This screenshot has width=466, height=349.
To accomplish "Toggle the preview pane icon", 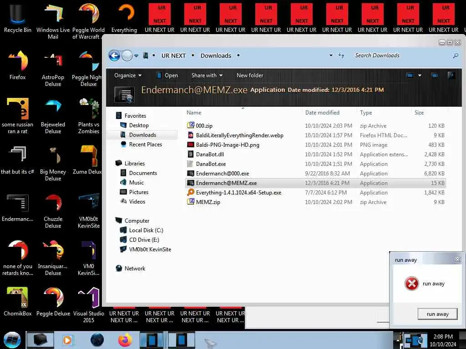I will 435,75.
